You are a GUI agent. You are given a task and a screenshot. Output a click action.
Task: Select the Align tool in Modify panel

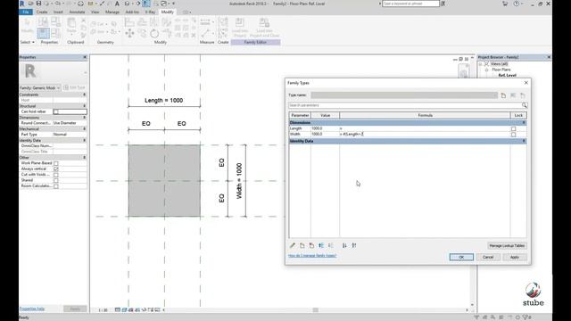click(x=129, y=22)
